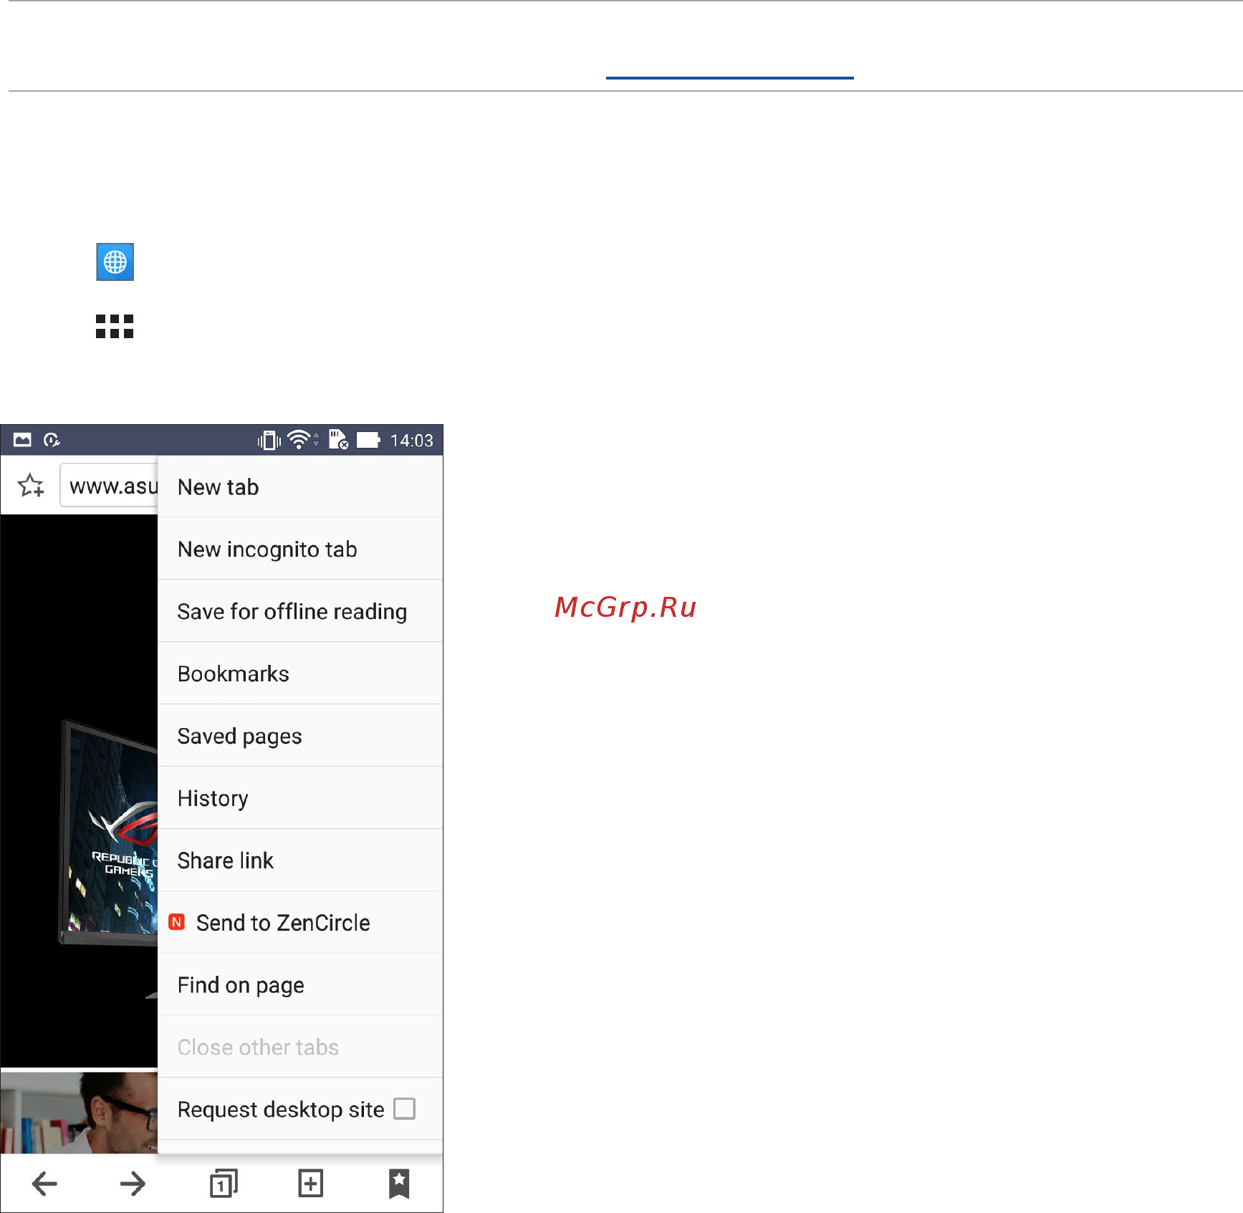Tap the 14:03 clock in status bar
Screen dimensions: 1243x1213
pyautogui.click(x=411, y=441)
